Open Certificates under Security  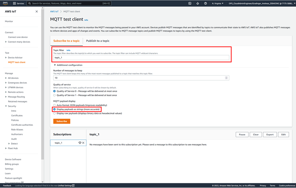pyautogui.click(x=17, y=115)
